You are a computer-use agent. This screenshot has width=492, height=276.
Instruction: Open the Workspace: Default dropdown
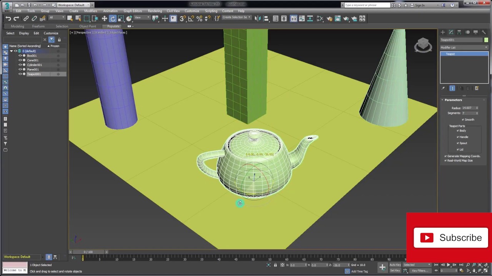pos(74,5)
